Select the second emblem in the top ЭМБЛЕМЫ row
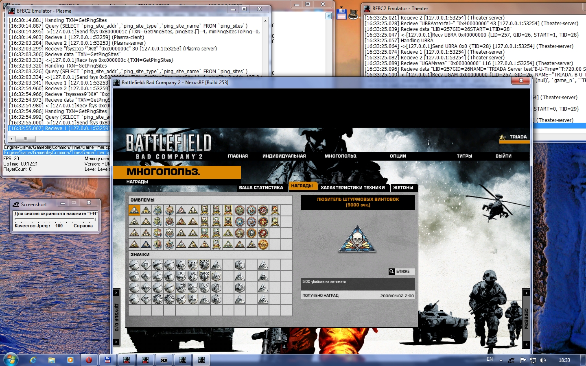 [146, 210]
